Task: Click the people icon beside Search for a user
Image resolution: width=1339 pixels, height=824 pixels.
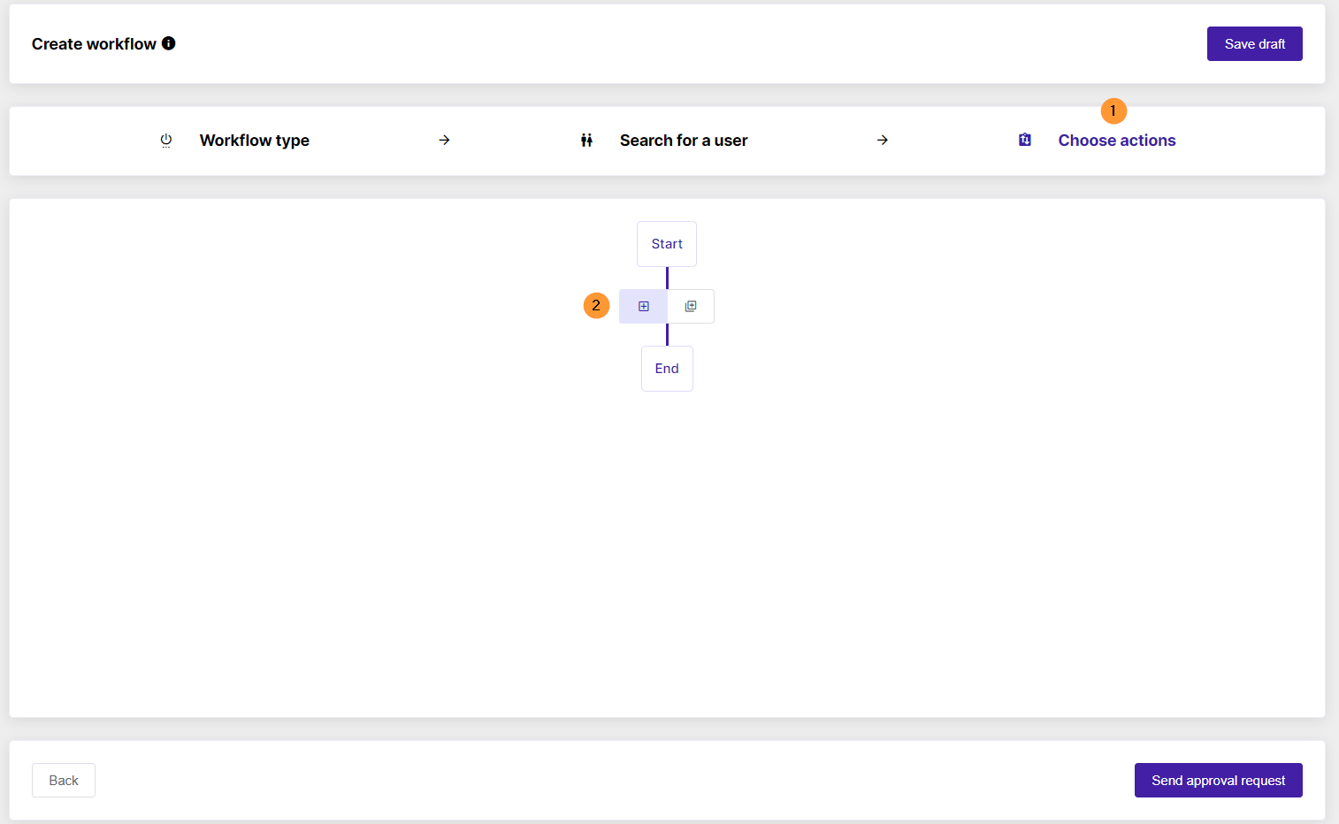Action: pyautogui.click(x=586, y=141)
